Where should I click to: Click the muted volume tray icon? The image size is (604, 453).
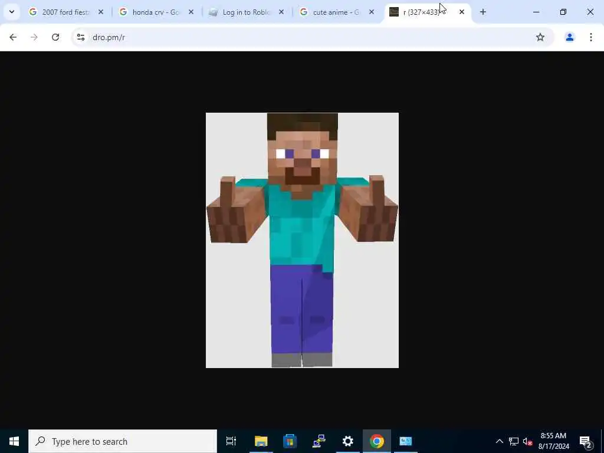click(x=527, y=441)
